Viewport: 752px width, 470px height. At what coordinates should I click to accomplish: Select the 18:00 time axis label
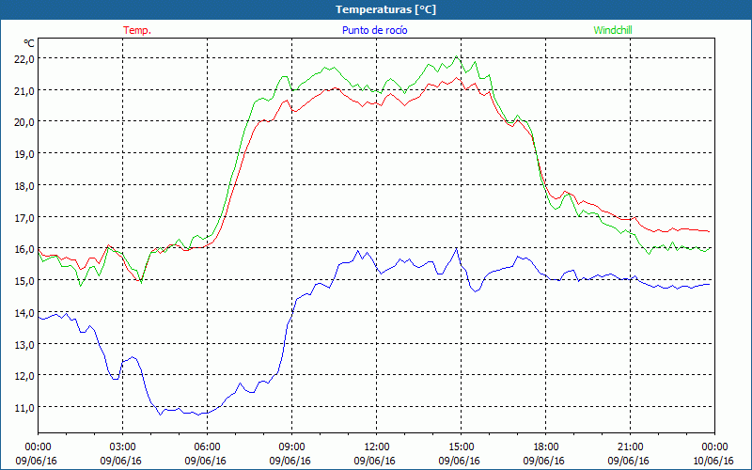coord(545,446)
